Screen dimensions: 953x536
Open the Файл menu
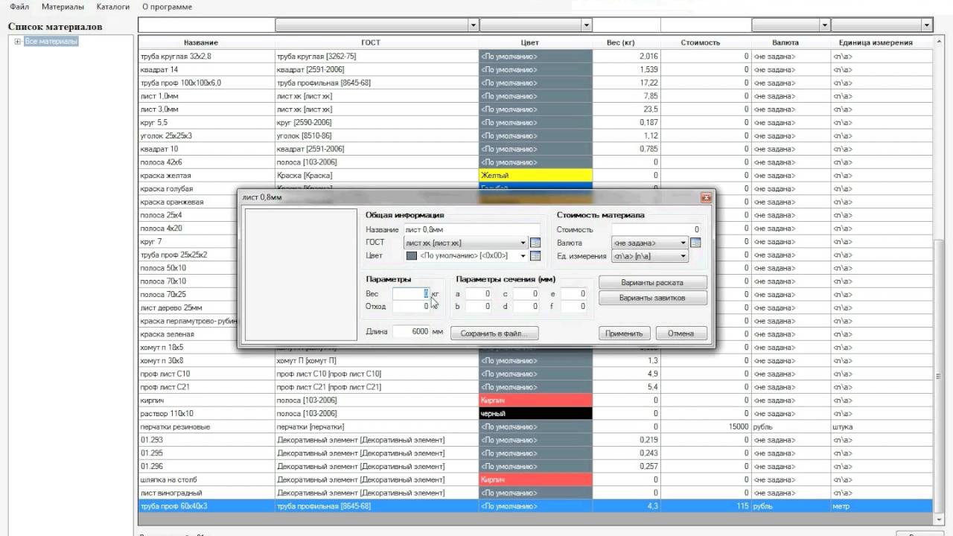19,7
